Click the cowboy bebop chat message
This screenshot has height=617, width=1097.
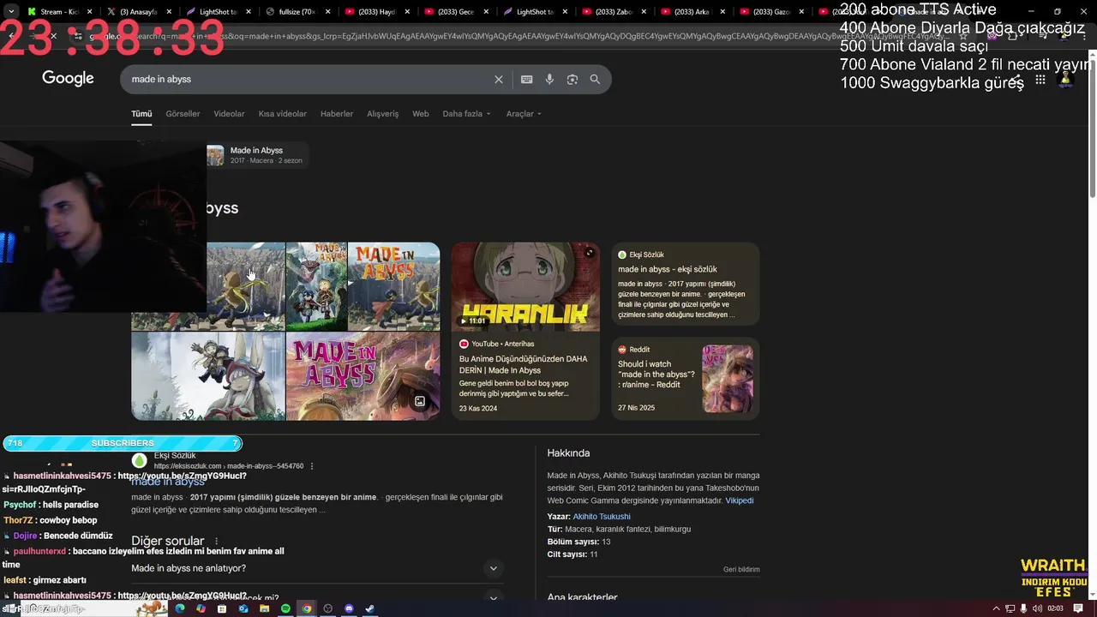[50, 520]
